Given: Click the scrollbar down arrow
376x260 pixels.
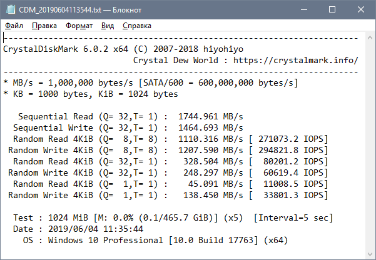Looking at the screenshot, I should pos(370,254).
